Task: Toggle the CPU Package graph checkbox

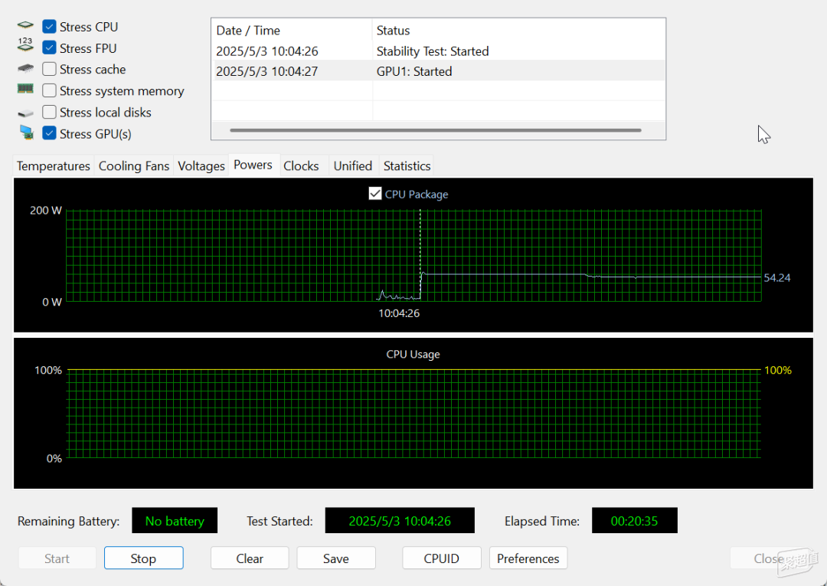Action: pos(375,194)
